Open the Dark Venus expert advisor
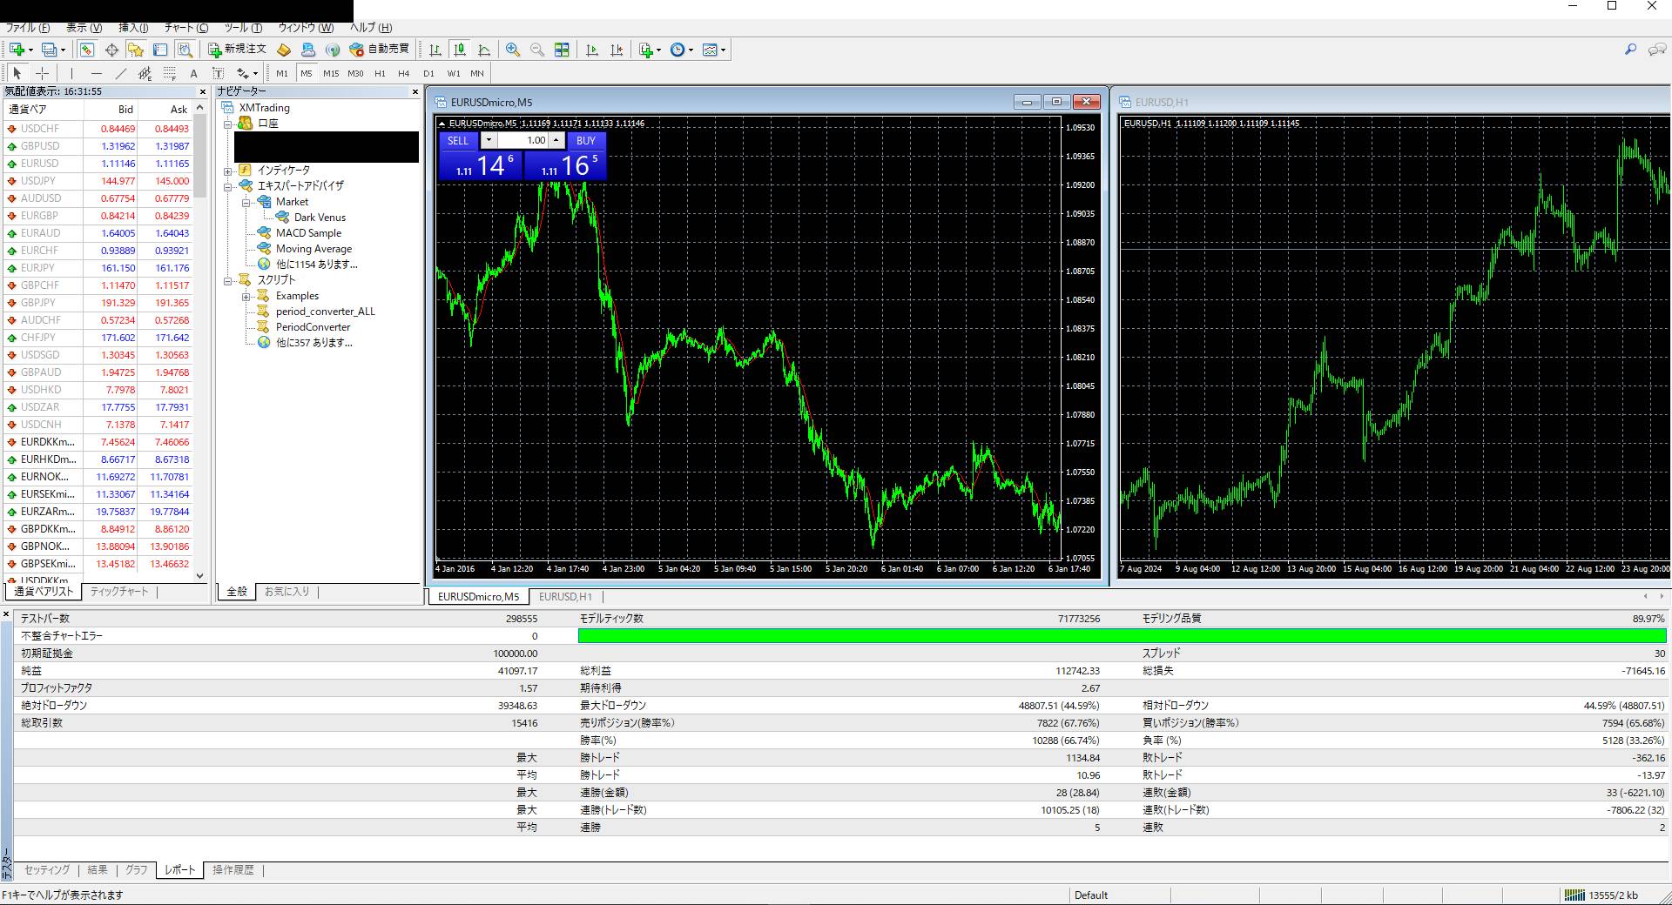This screenshot has width=1672, height=905. click(x=320, y=218)
